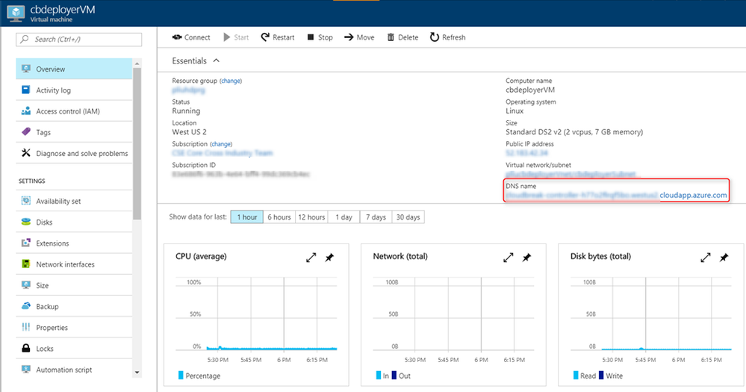Show data for last 1 day

coord(344,217)
